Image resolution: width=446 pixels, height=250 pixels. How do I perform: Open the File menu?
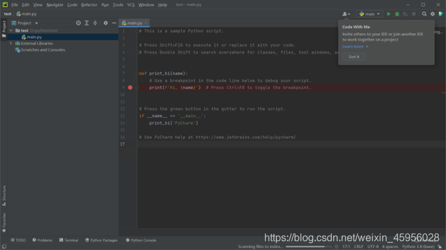15,5
